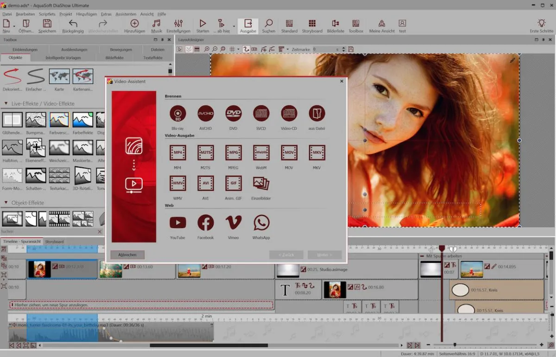Click the Zeitmarke input field
The height and width of the screenshot is (357, 556).
(326, 49)
